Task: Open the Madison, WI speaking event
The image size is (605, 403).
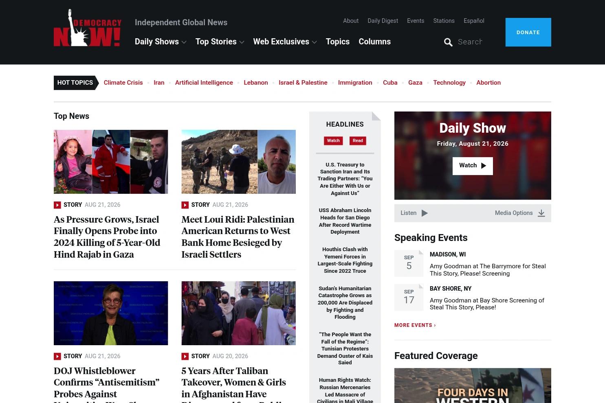Action: 488,270
